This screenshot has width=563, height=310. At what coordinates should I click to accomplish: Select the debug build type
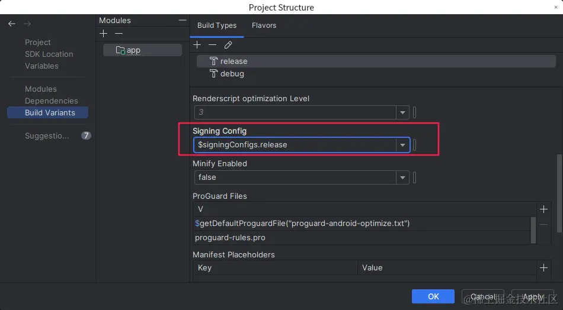tap(232, 74)
